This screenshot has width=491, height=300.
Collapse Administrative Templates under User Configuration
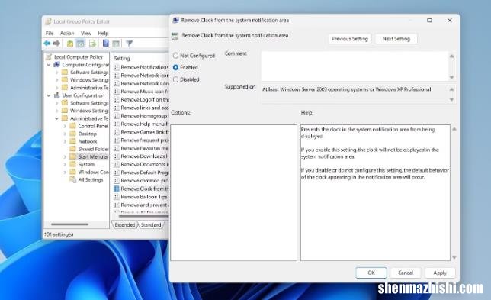tap(56, 118)
